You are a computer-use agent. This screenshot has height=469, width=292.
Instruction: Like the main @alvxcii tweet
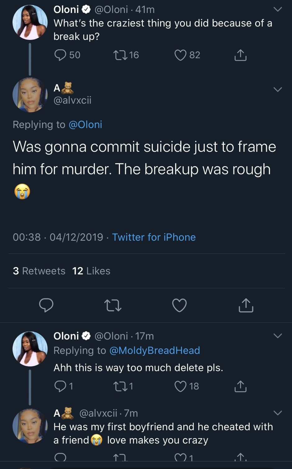coord(180,305)
